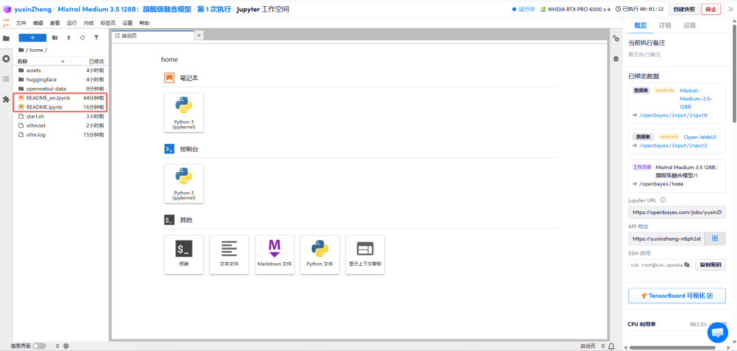The width and height of the screenshot is (737, 351).
Task: Click the 复制密码 button
Action: [x=710, y=264]
